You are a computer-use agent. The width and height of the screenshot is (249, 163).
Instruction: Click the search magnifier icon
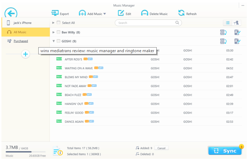(x=177, y=23)
